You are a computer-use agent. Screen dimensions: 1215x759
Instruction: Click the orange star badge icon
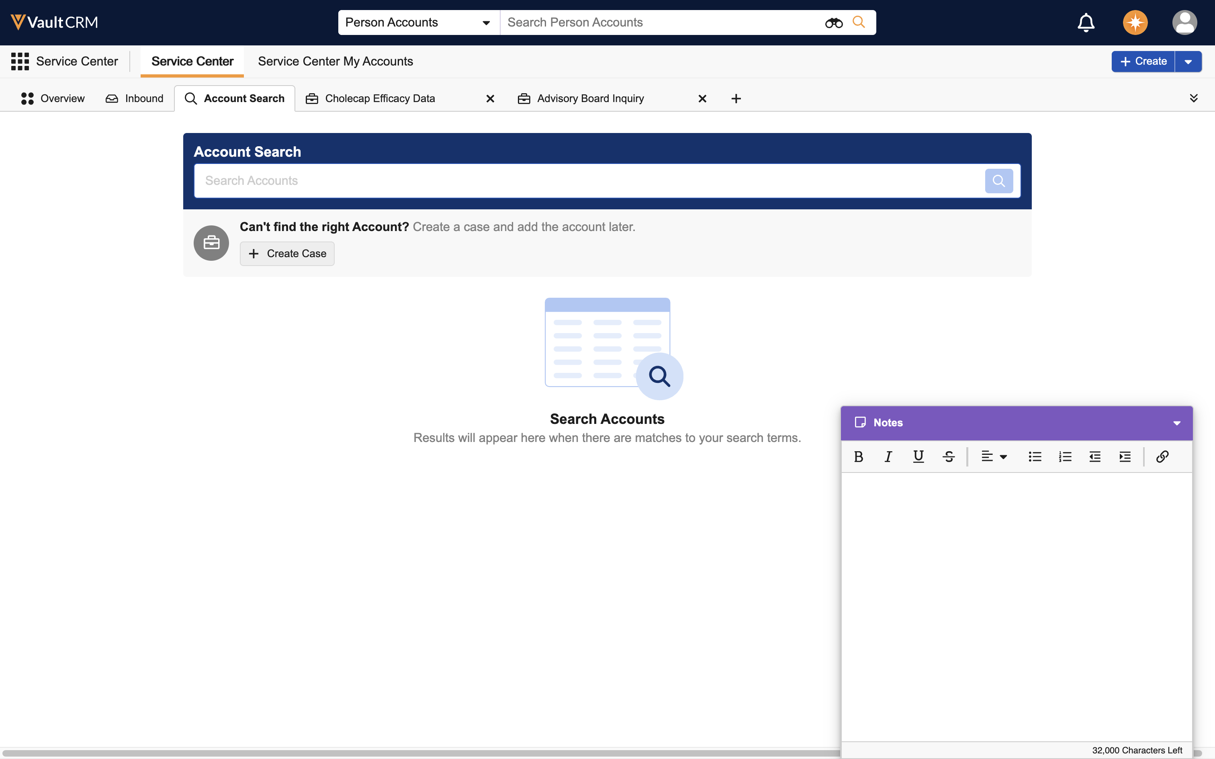pyautogui.click(x=1135, y=23)
